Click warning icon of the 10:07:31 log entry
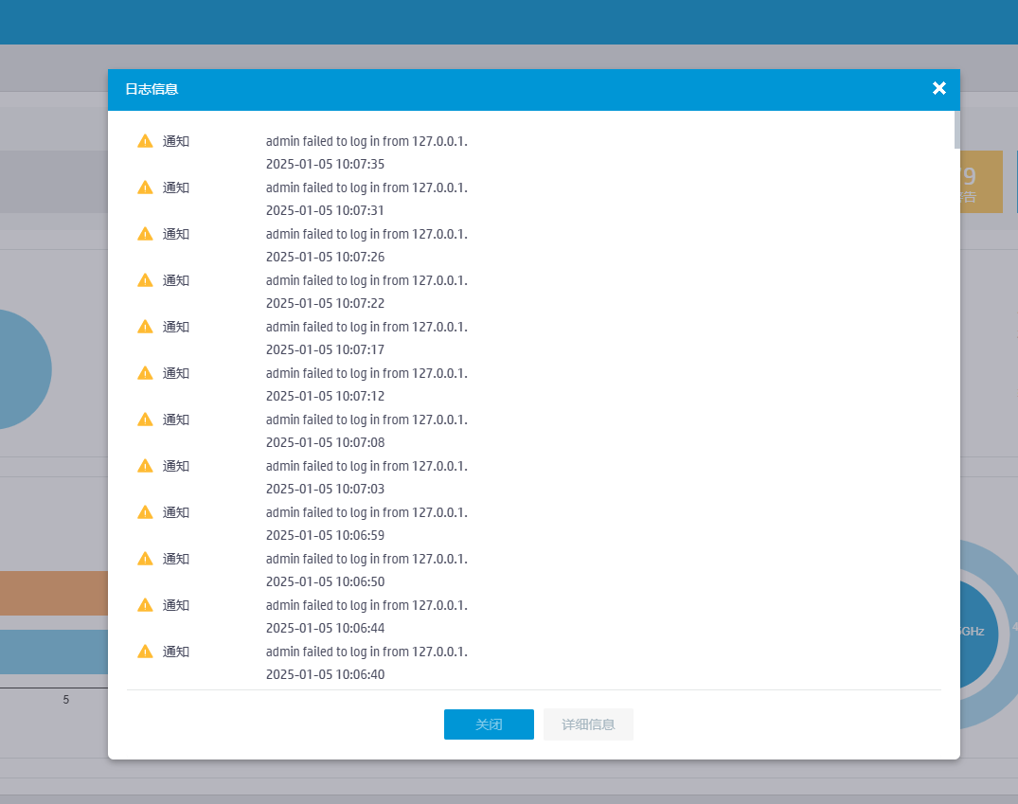The width and height of the screenshot is (1018, 804). pyautogui.click(x=146, y=188)
